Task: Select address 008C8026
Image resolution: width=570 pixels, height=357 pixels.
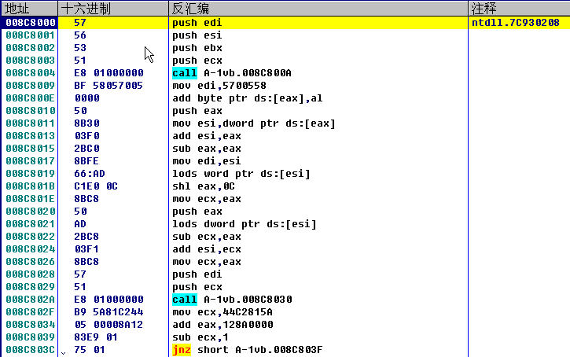Action: coord(31,262)
